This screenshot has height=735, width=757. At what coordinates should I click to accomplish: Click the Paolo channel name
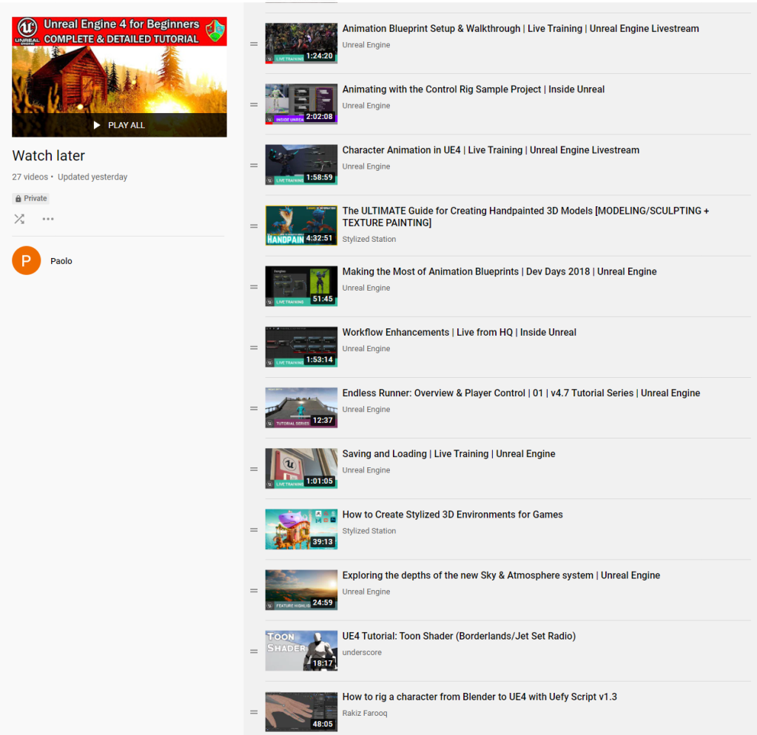coord(61,261)
